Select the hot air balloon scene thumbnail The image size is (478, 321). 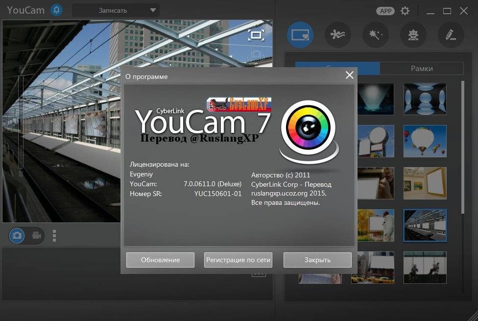[425, 141]
